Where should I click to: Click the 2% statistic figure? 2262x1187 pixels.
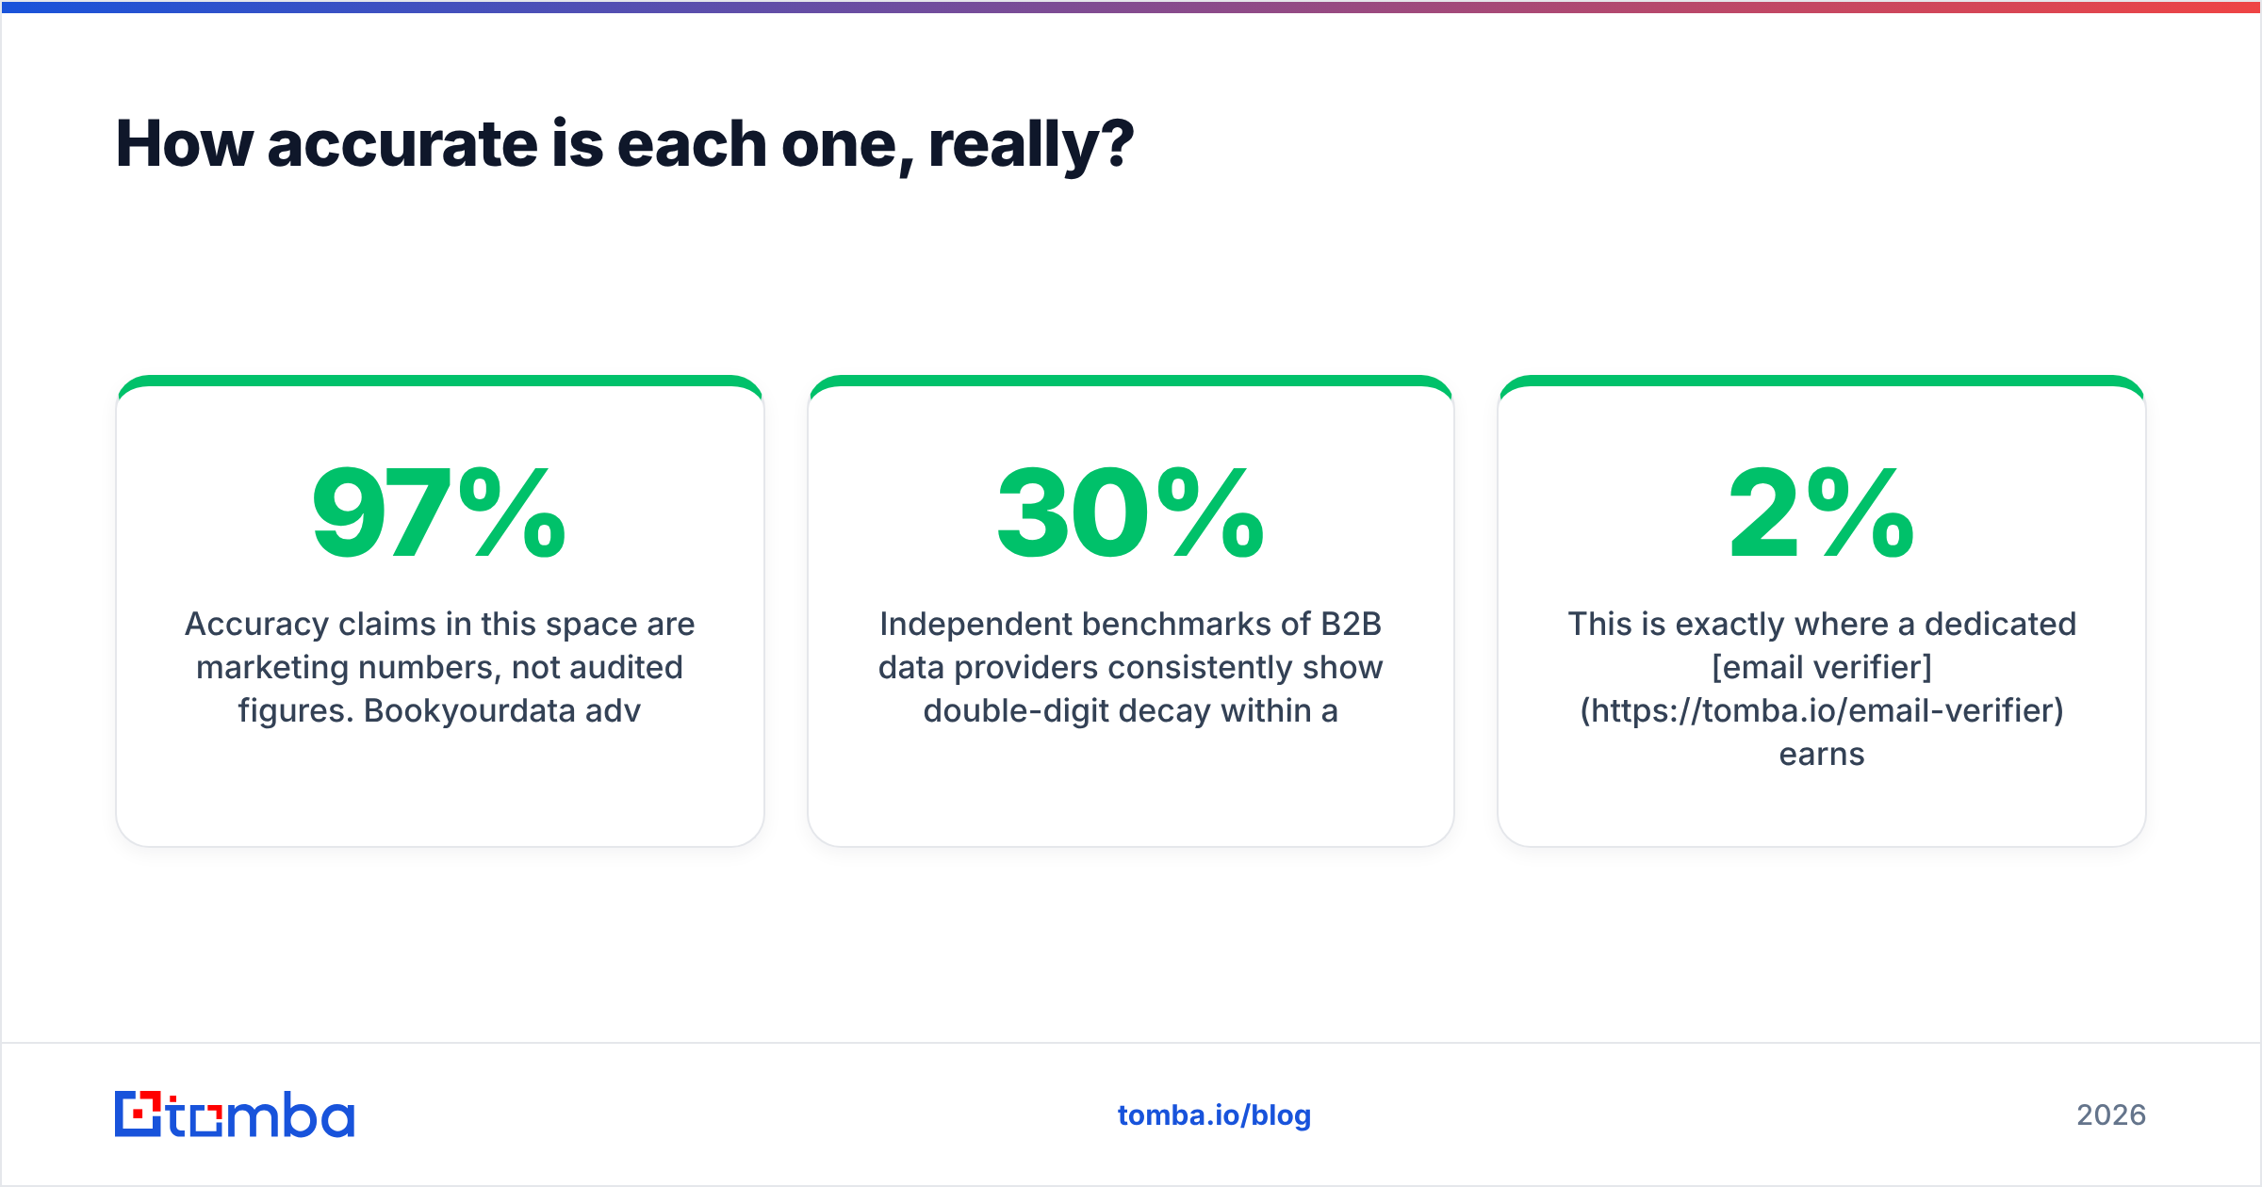click(x=1822, y=513)
